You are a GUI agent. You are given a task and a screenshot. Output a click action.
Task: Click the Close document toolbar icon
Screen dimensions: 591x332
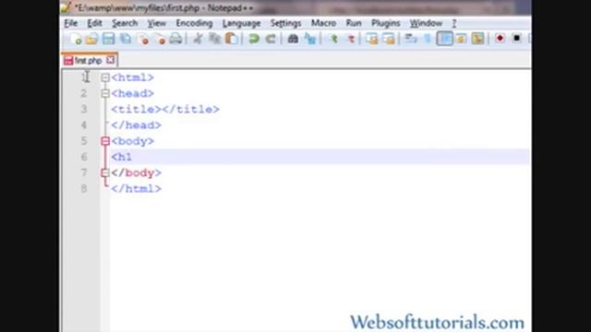[x=143, y=39]
